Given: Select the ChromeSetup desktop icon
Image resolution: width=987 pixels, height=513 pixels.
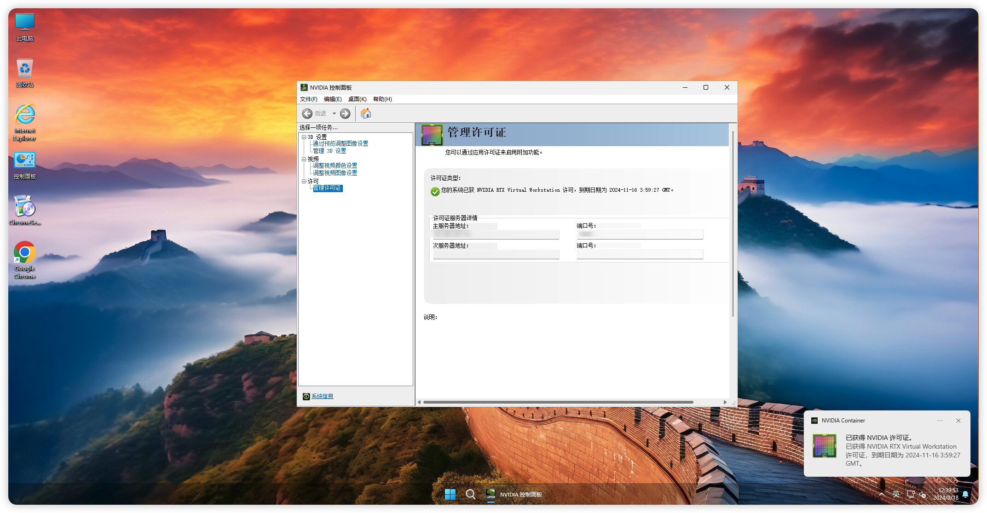Looking at the screenshot, I should (x=25, y=211).
